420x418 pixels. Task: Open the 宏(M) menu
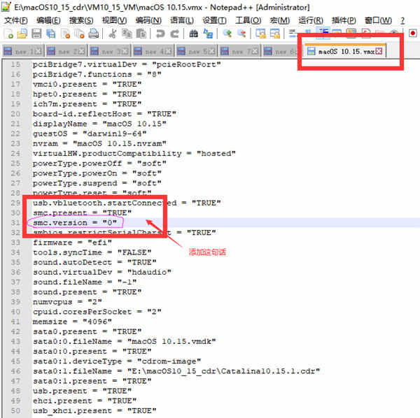(280, 20)
